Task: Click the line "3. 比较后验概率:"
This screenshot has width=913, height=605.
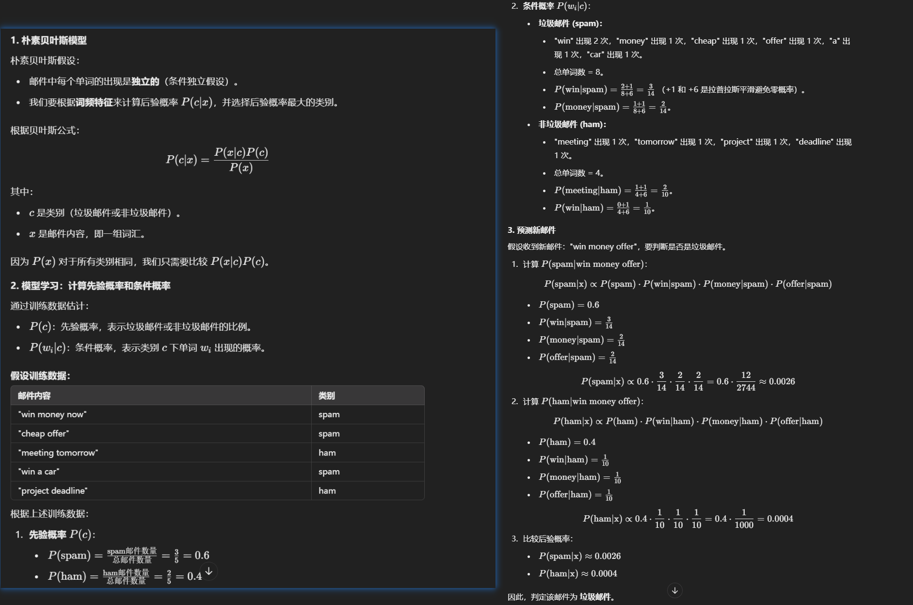Action: point(542,539)
